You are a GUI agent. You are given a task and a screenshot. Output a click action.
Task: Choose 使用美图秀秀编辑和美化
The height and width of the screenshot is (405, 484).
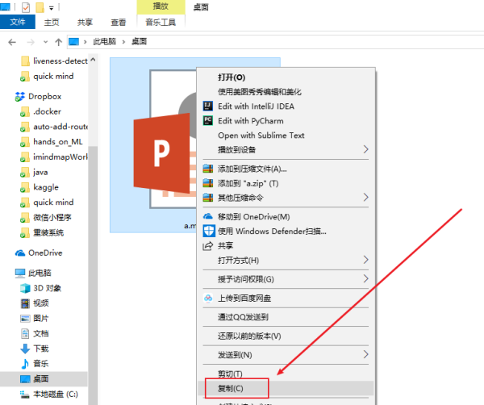286,92
